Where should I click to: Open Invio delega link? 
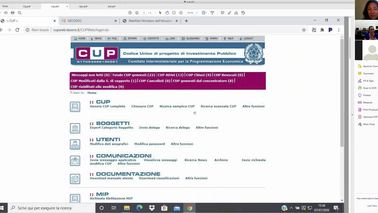tap(149, 128)
